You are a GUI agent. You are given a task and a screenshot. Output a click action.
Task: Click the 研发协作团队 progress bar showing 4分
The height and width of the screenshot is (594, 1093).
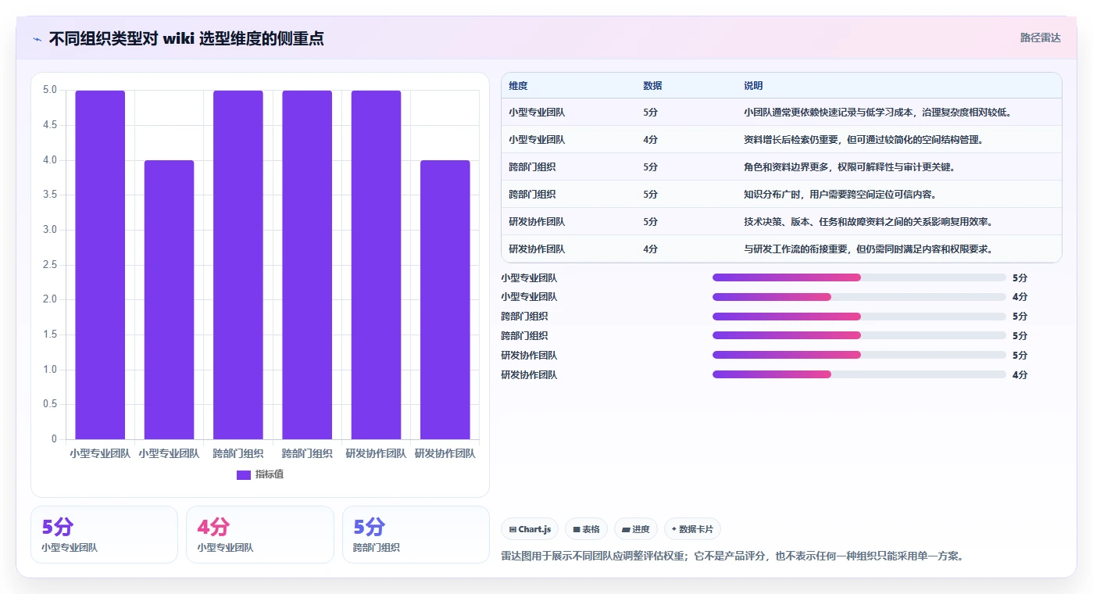pyautogui.click(x=859, y=374)
